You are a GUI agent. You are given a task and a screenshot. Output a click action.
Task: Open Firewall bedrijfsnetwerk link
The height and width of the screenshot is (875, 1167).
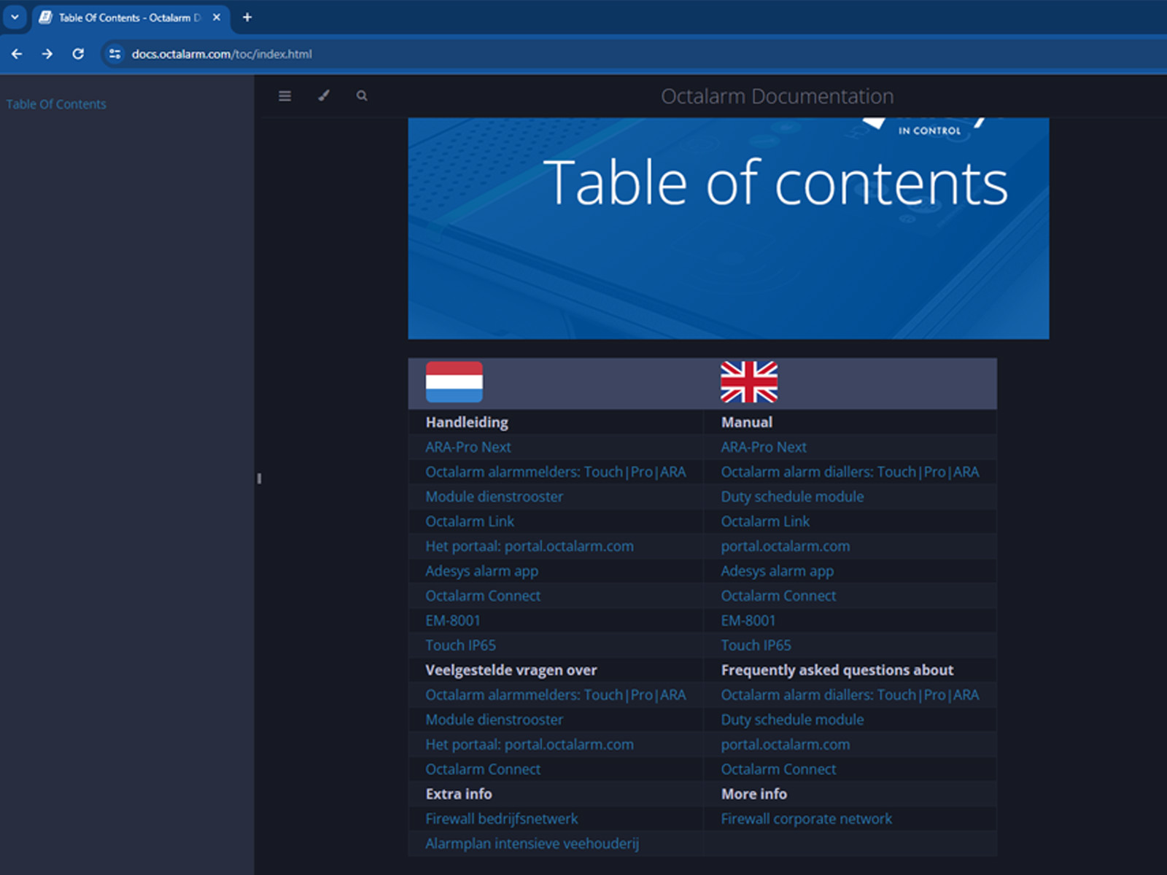502,819
